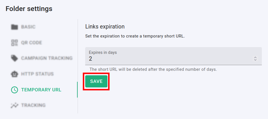
Task: Select the Temporary URL tab label
Action: pos(41,90)
